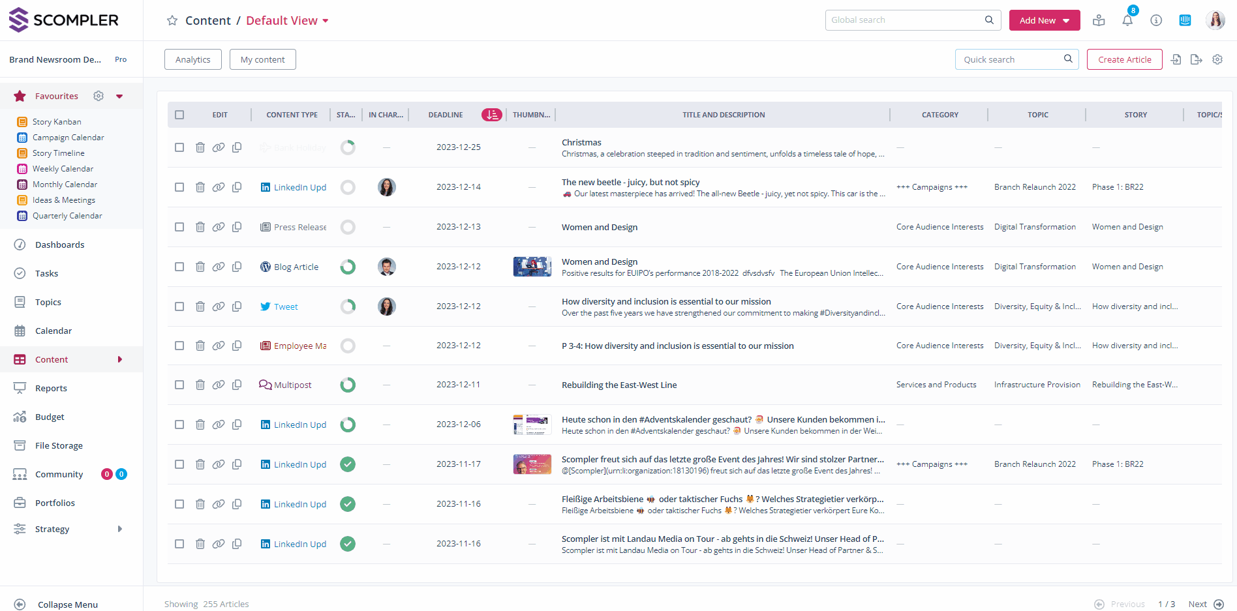Toggle the deadline sort order button
The height and width of the screenshot is (611, 1237).
tap(492, 115)
